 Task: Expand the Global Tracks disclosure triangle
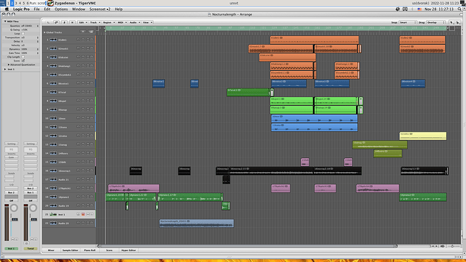pos(45,32)
